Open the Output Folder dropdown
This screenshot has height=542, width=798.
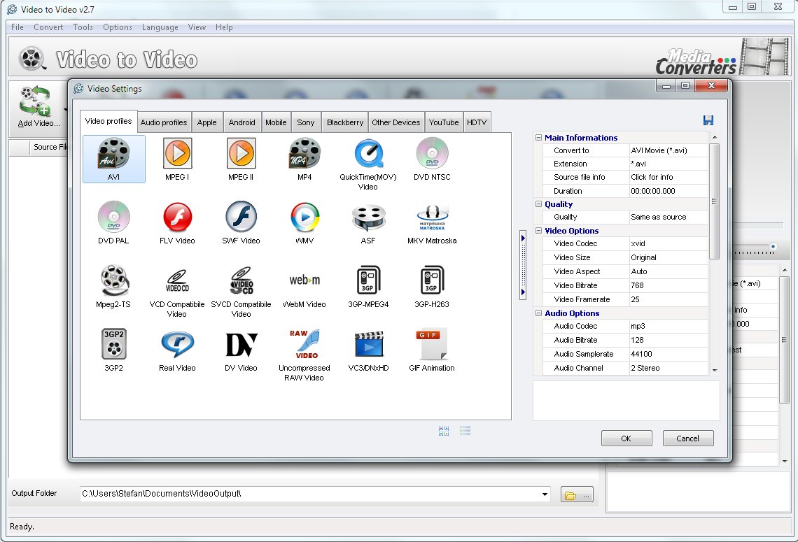pyautogui.click(x=545, y=494)
